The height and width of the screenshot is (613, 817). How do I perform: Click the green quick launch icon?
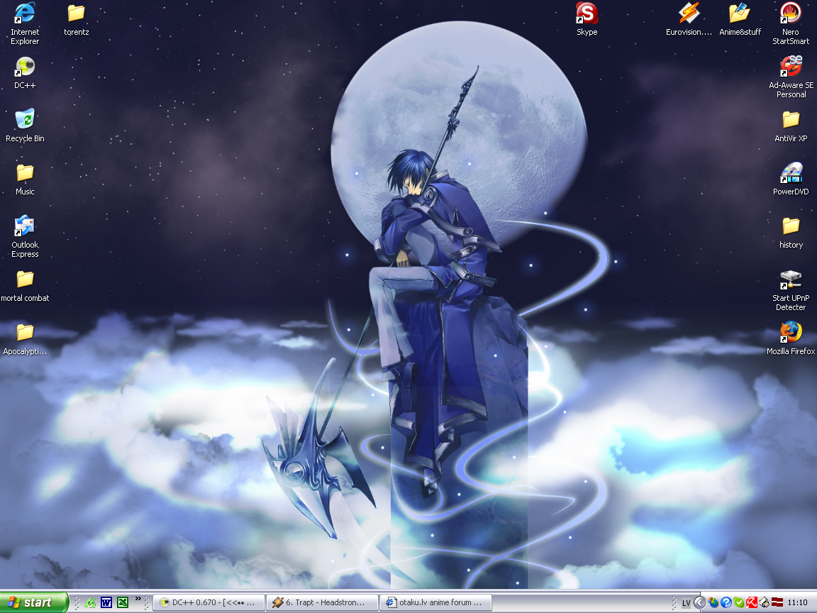click(90, 602)
